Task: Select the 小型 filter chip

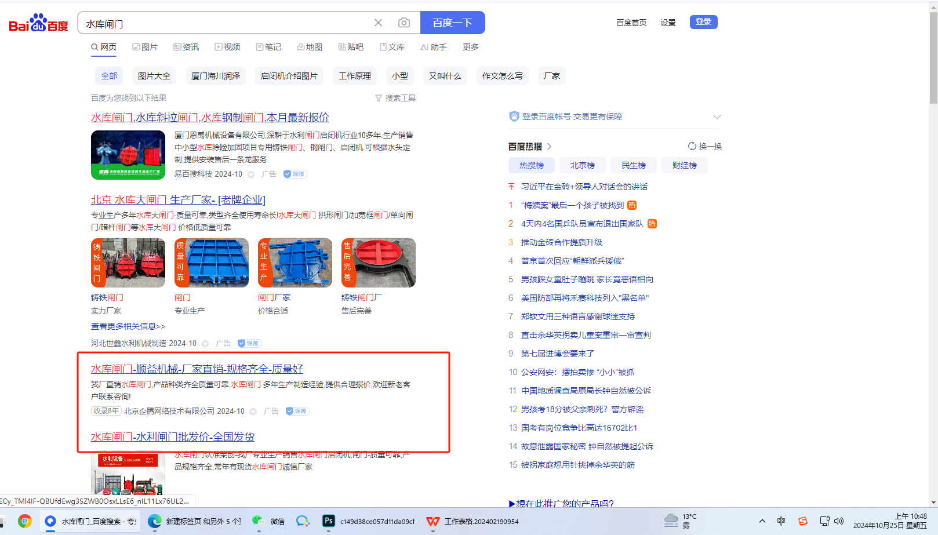Action: (400, 76)
